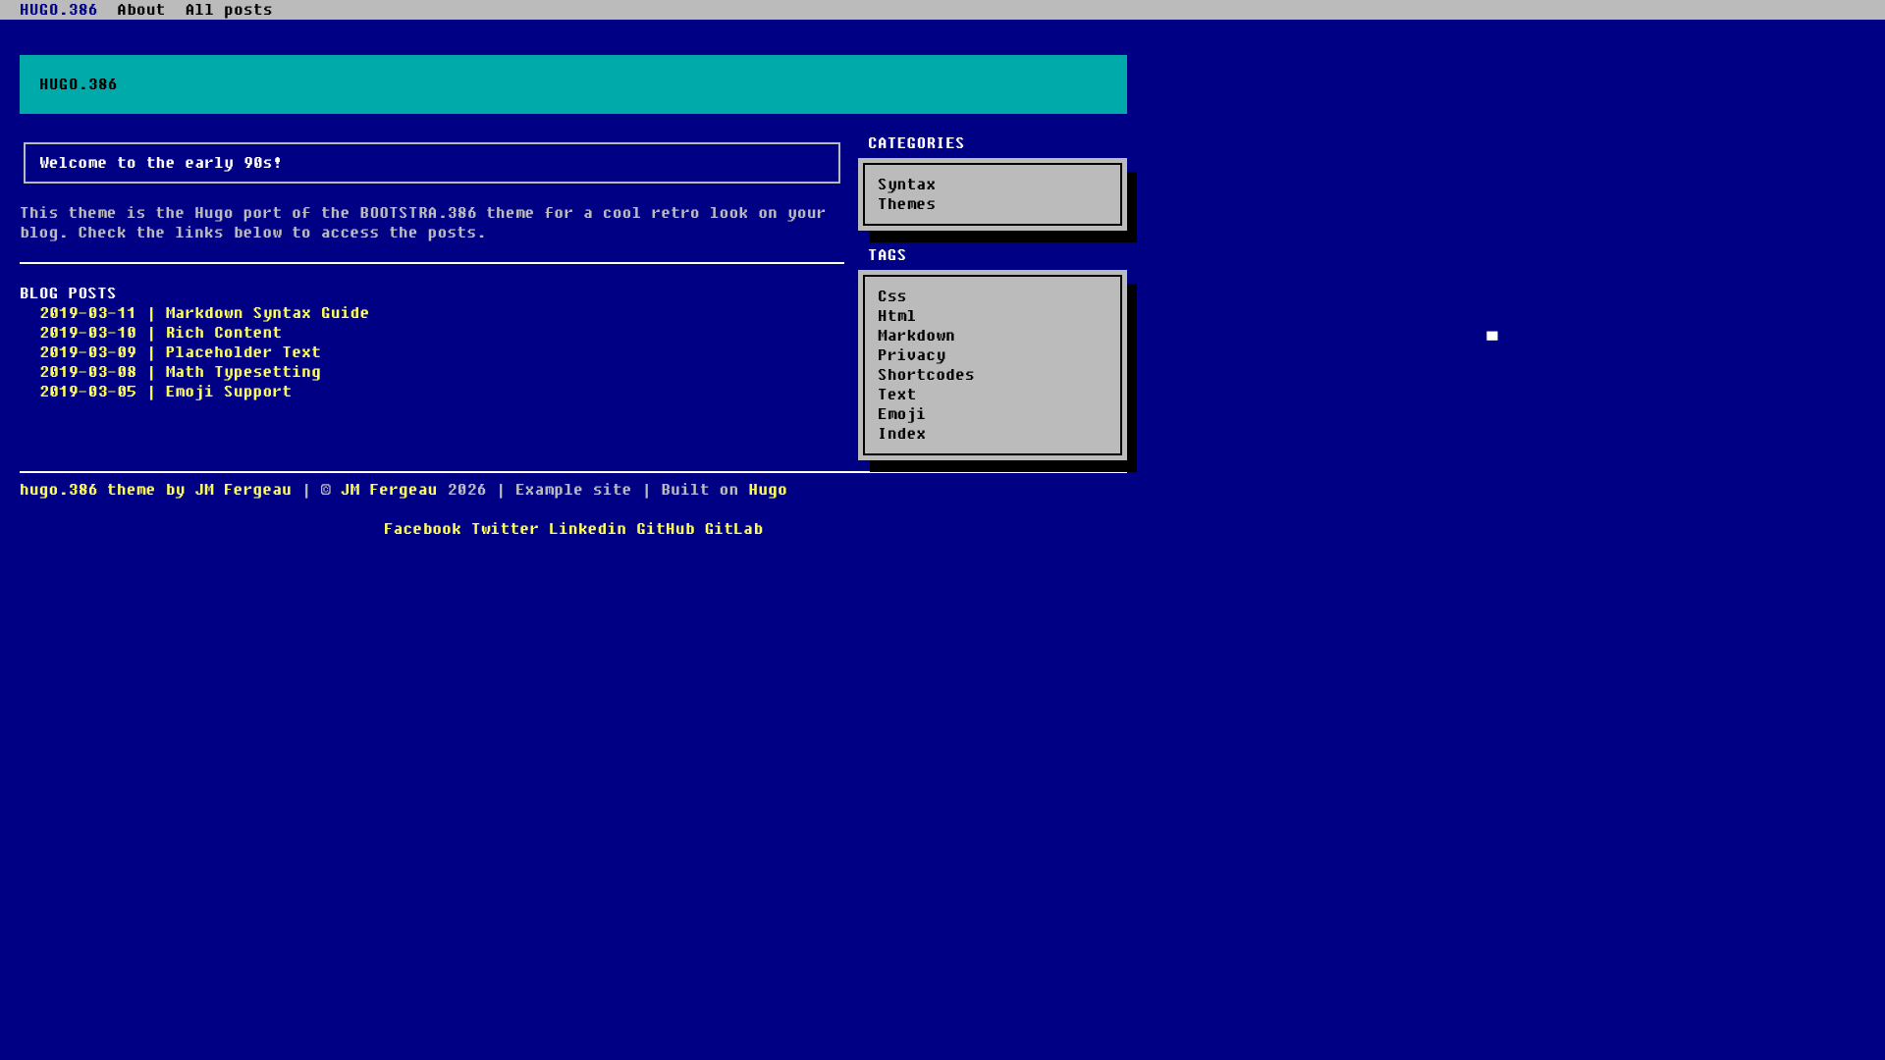Select the Themes category

pyautogui.click(x=906, y=204)
